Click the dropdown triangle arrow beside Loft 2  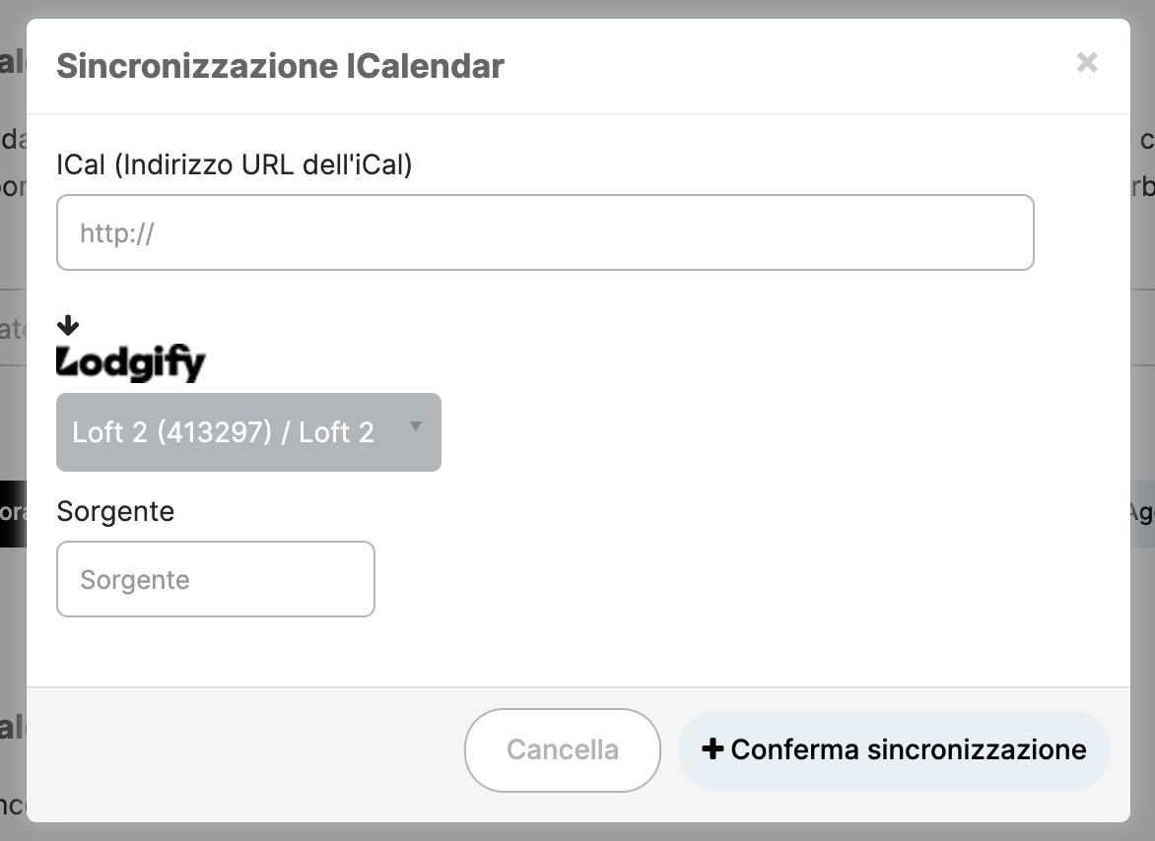416,426
